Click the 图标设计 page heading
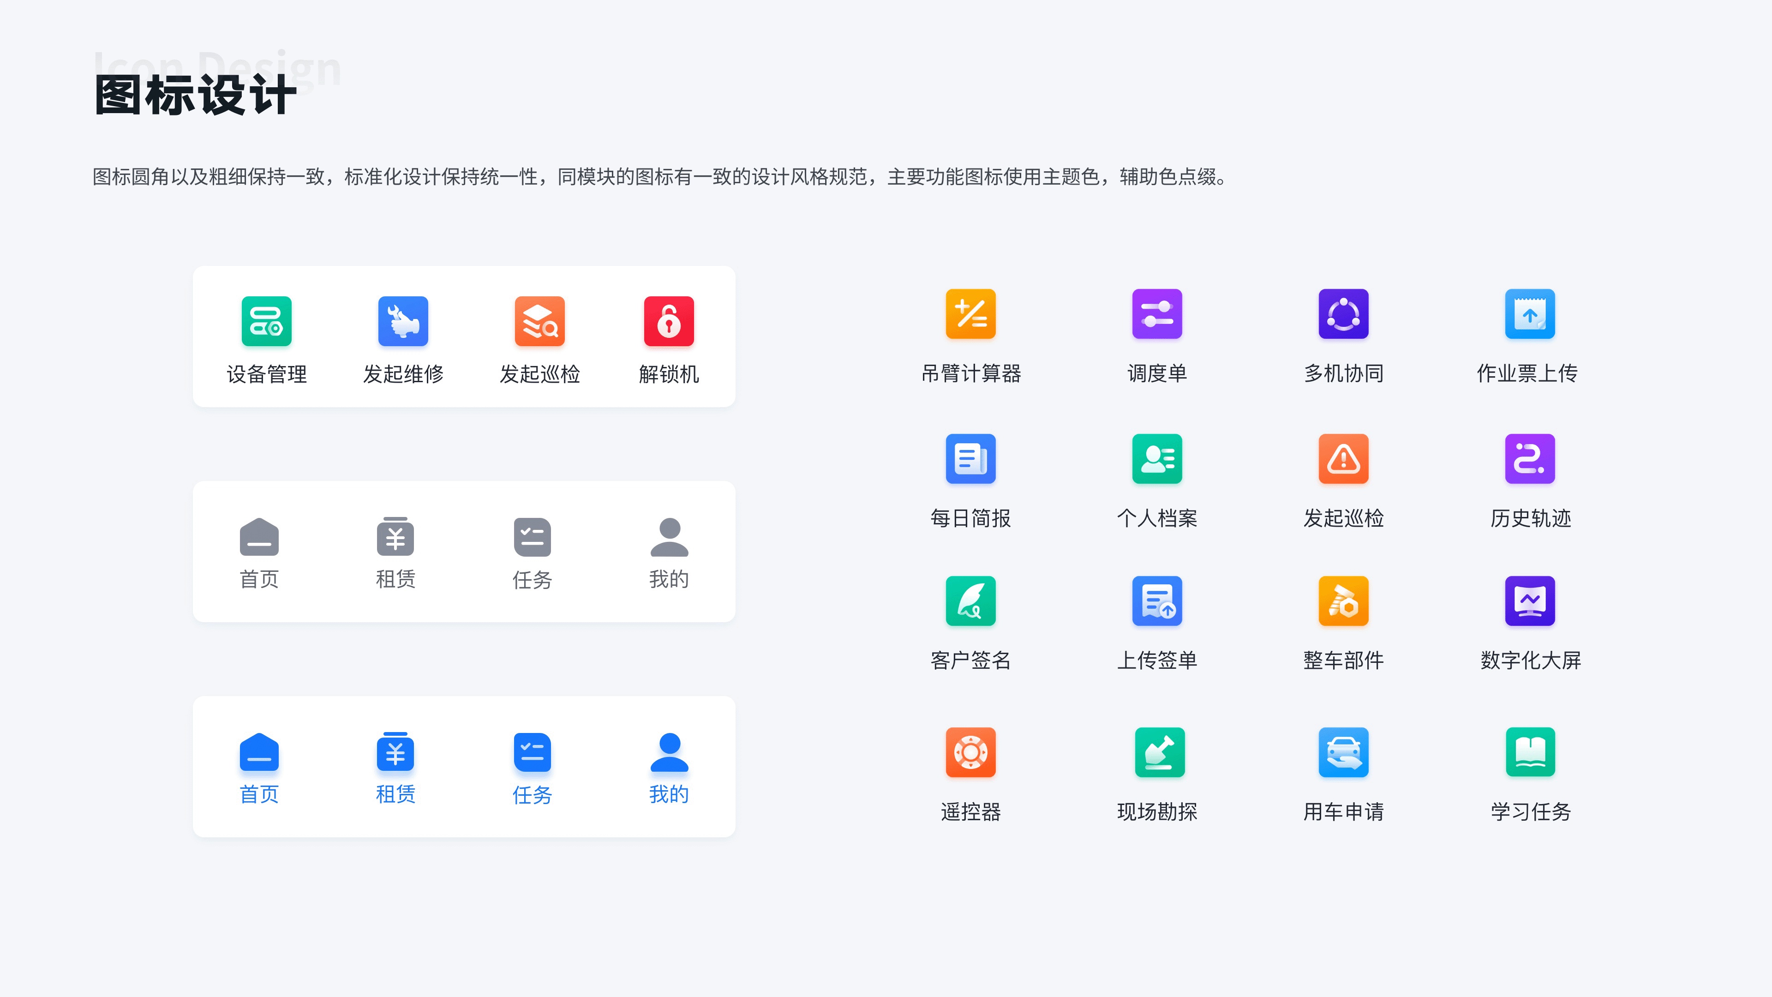 (x=195, y=95)
